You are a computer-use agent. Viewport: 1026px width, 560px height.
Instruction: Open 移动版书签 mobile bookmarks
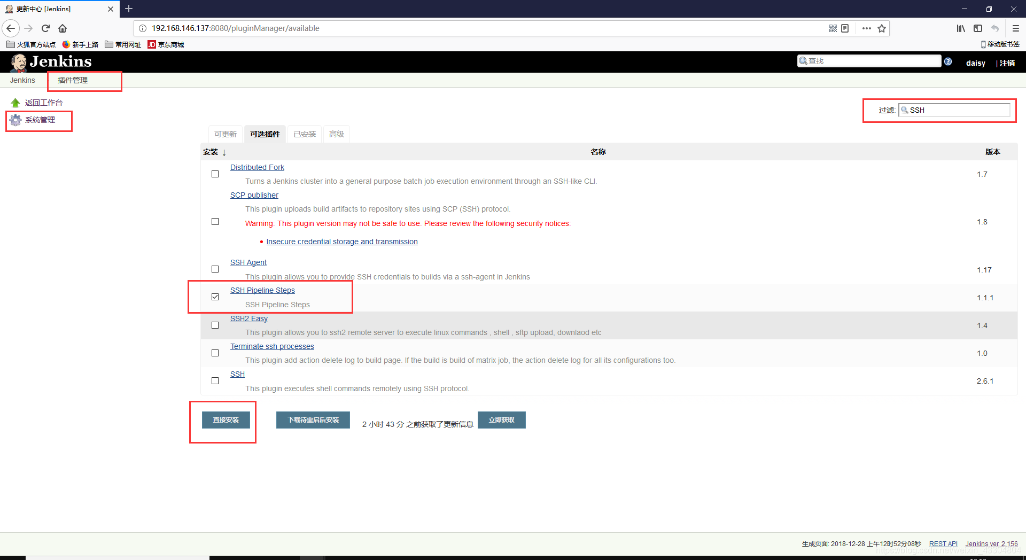pyautogui.click(x=1000, y=44)
